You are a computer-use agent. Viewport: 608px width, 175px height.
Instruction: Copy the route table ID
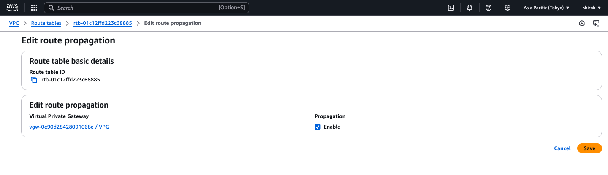tap(34, 80)
